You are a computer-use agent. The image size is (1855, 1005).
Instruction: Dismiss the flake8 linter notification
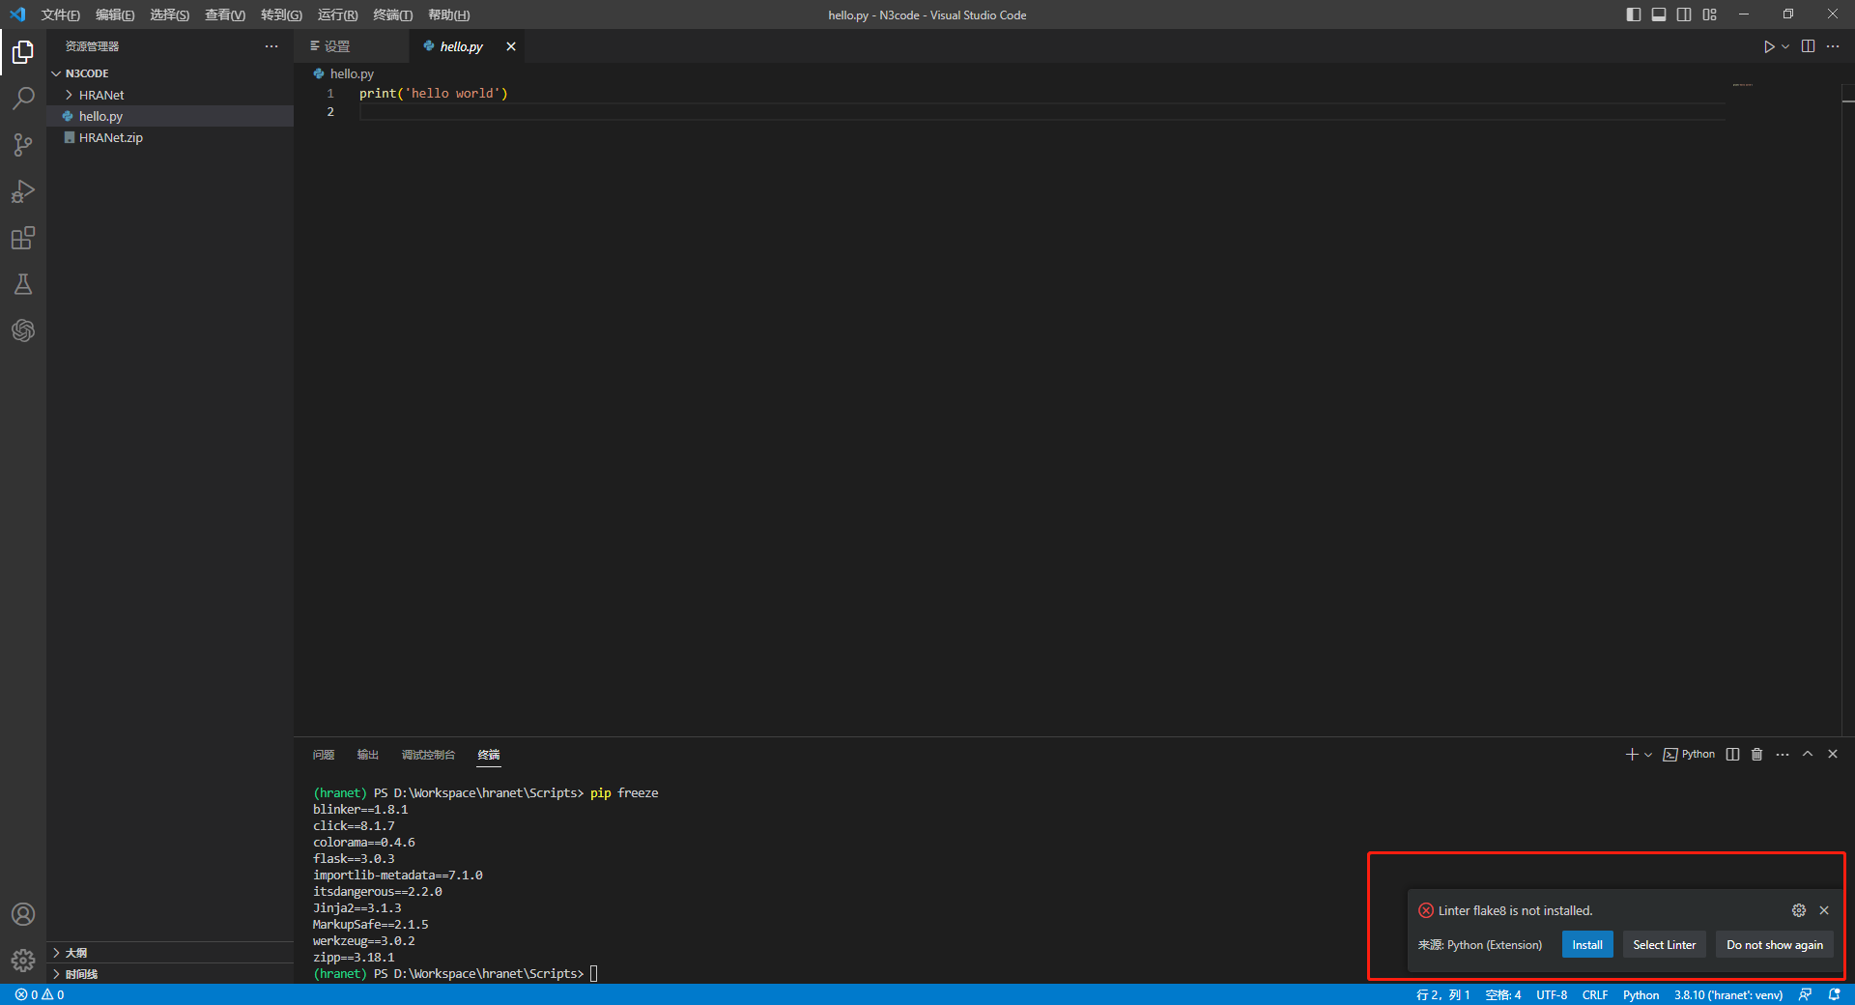pyautogui.click(x=1824, y=910)
